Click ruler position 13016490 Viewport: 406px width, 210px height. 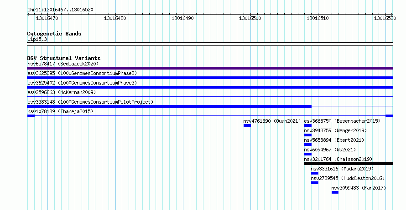point(182,18)
